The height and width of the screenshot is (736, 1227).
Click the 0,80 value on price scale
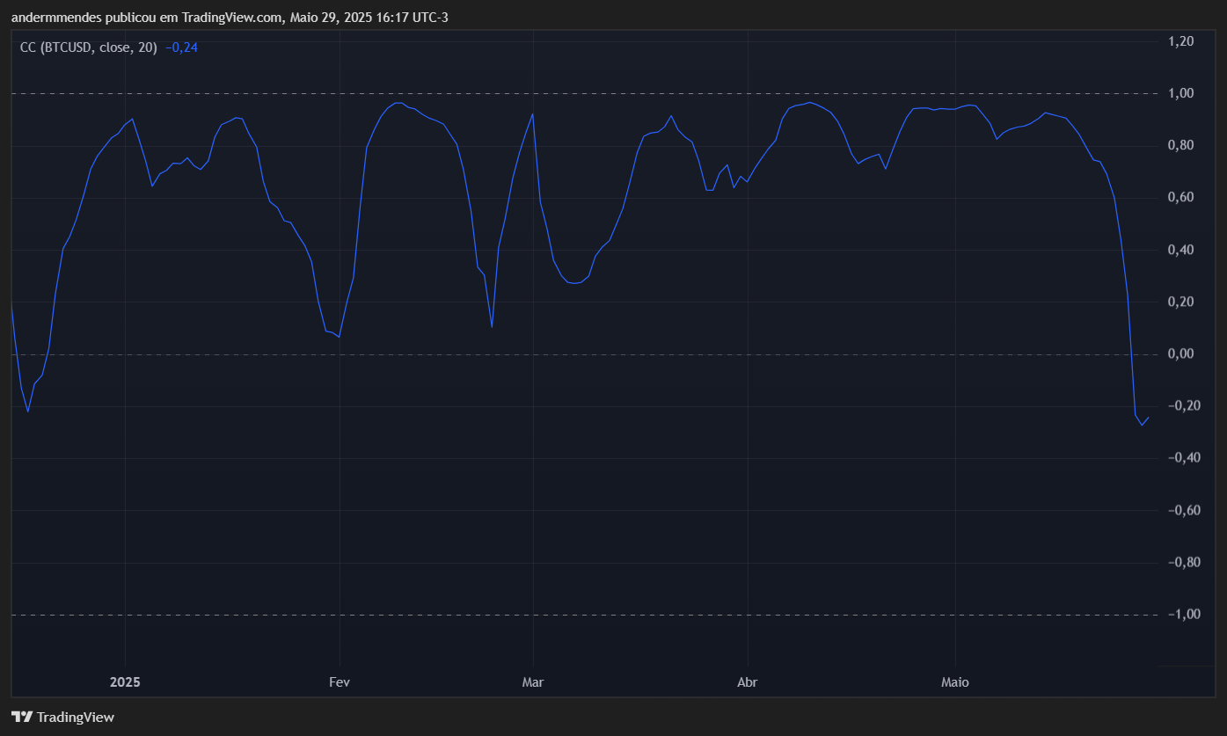point(1180,145)
